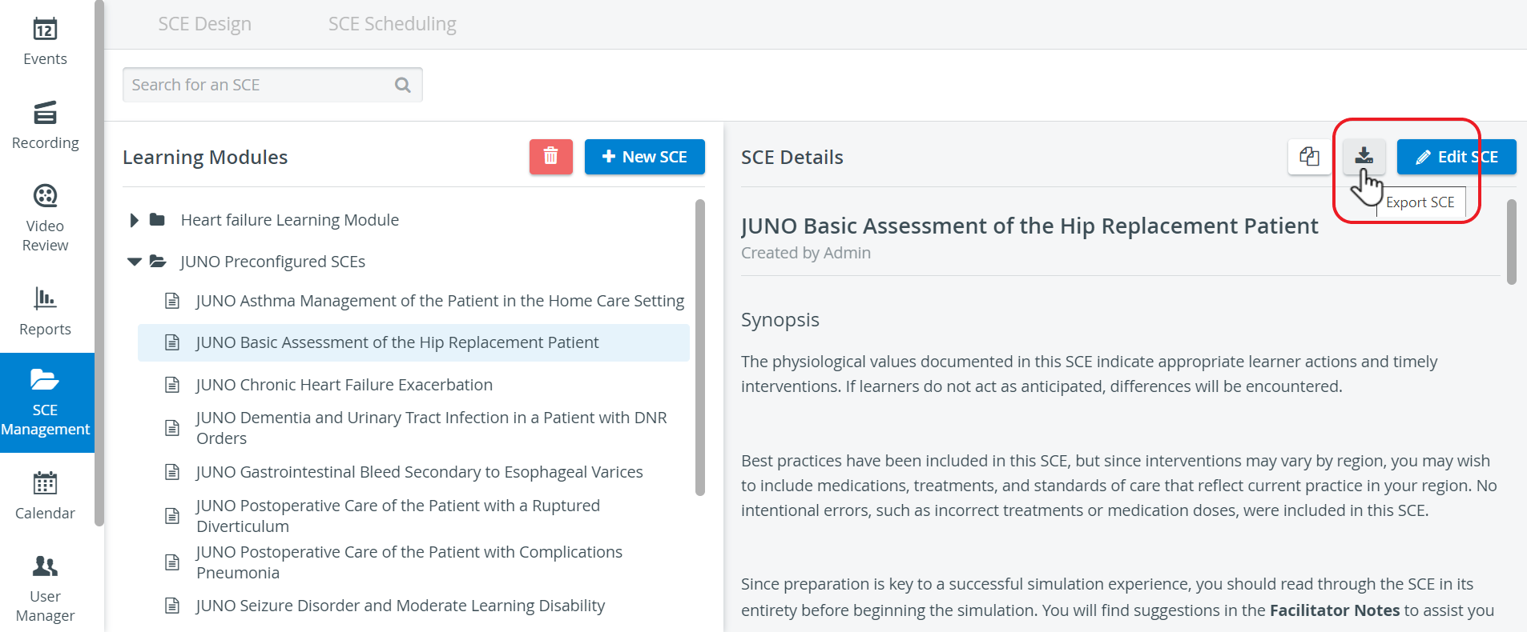The image size is (1527, 632).
Task: Switch to the SCE Design tab
Action: [x=205, y=24]
